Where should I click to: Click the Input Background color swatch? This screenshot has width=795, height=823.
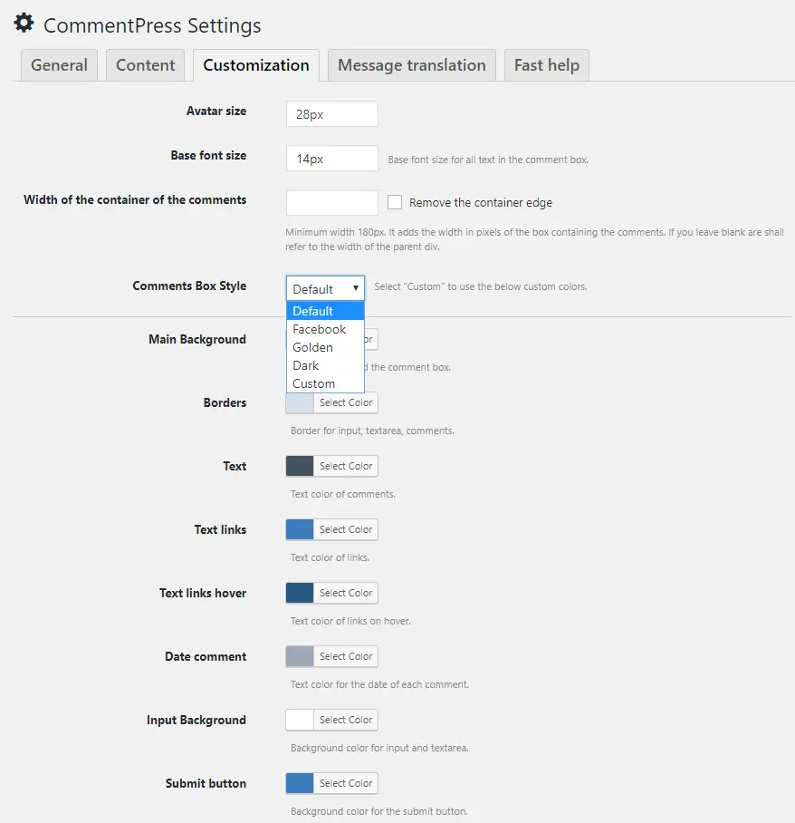(x=300, y=720)
